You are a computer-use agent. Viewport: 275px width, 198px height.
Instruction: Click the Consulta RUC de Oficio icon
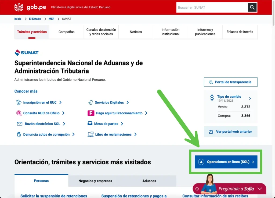19,113
